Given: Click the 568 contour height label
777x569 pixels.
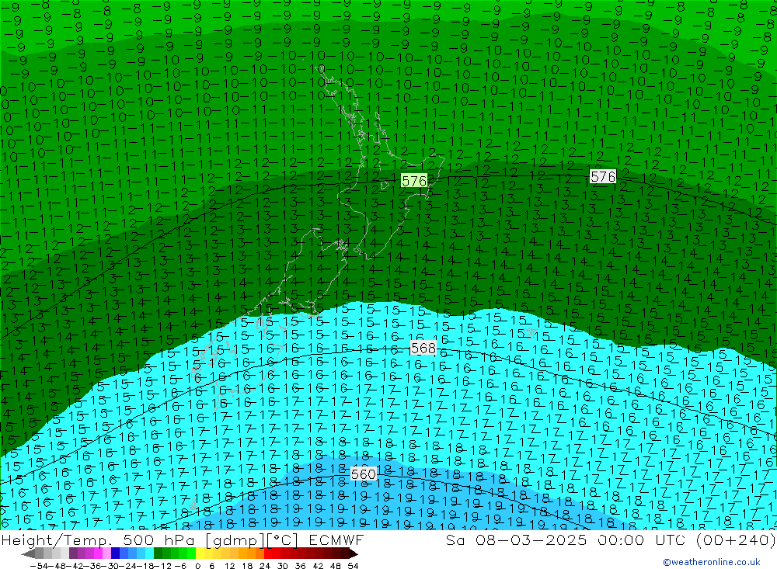Looking at the screenshot, I should [423, 348].
